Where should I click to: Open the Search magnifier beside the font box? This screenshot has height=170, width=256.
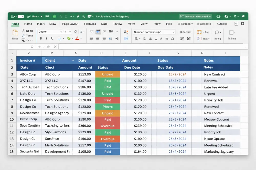[x=75, y=32]
